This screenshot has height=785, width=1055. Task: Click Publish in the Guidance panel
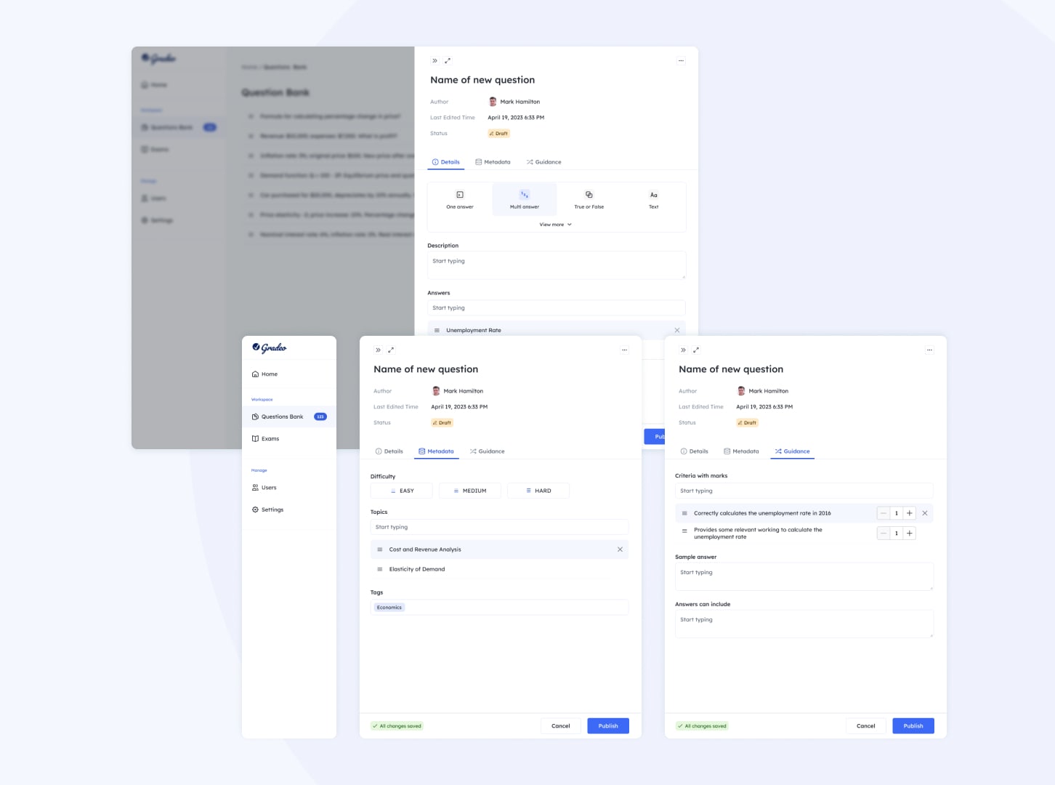pyautogui.click(x=913, y=726)
